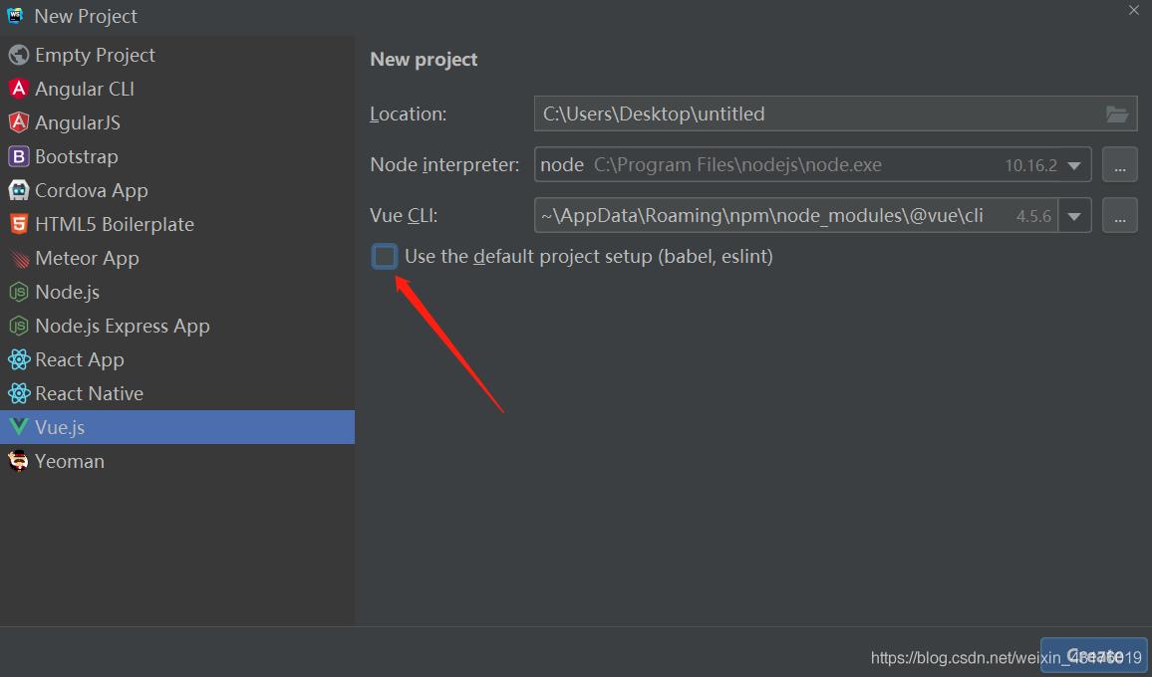
Task: Click the Create button
Action: pyautogui.click(x=1094, y=655)
